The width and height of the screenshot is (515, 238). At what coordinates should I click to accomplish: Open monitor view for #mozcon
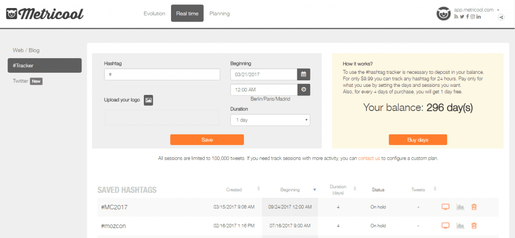(445, 225)
